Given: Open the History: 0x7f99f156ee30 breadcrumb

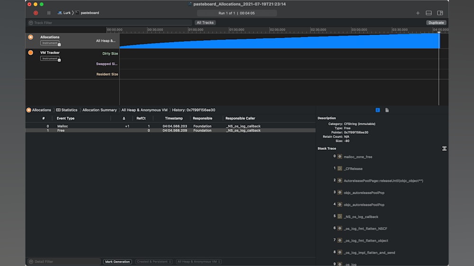Looking at the screenshot, I should pos(193,110).
